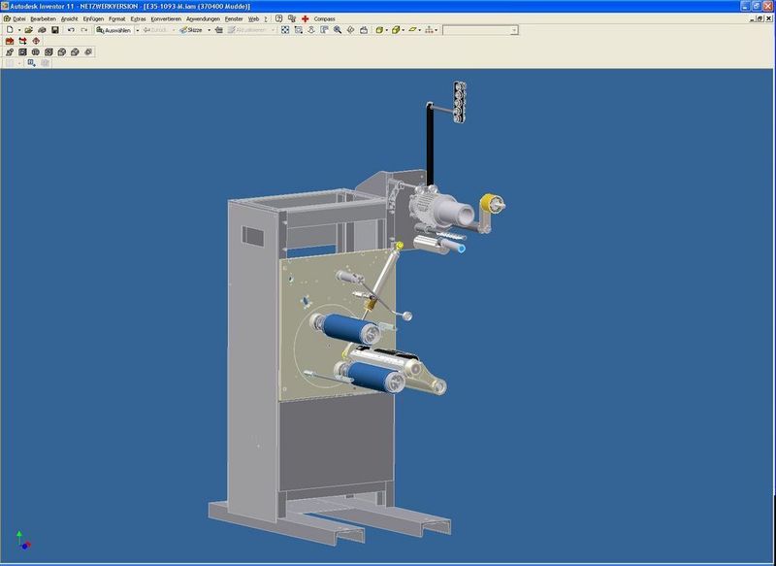Select the Skizze (sketch) tool
The width and height of the screenshot is (776, 566).
click(191, 32)
